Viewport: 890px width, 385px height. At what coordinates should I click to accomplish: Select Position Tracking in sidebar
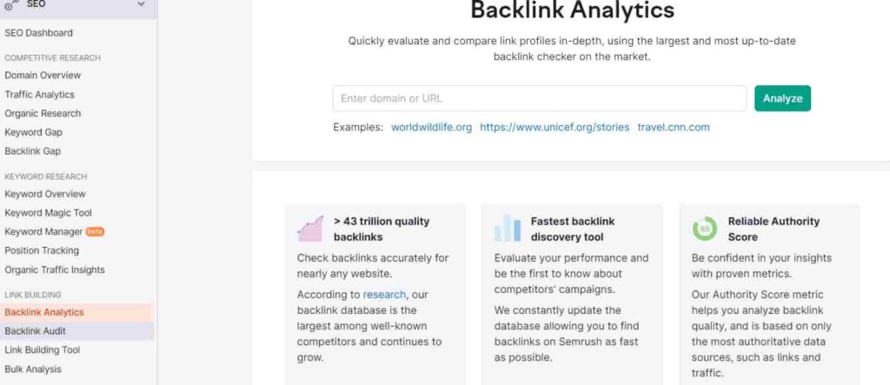[x=42, y=250]
